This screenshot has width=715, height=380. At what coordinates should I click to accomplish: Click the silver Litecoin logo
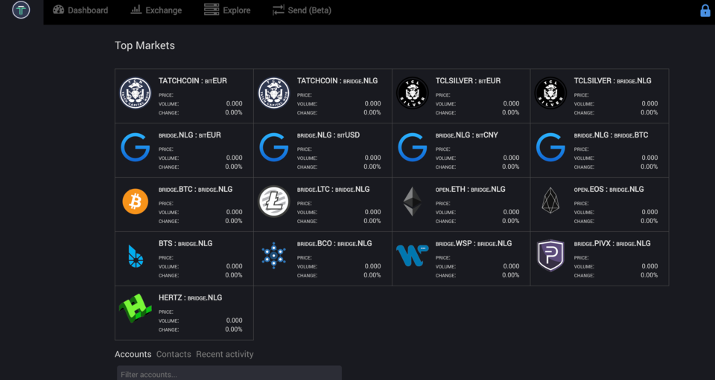[x=274, y=201]
